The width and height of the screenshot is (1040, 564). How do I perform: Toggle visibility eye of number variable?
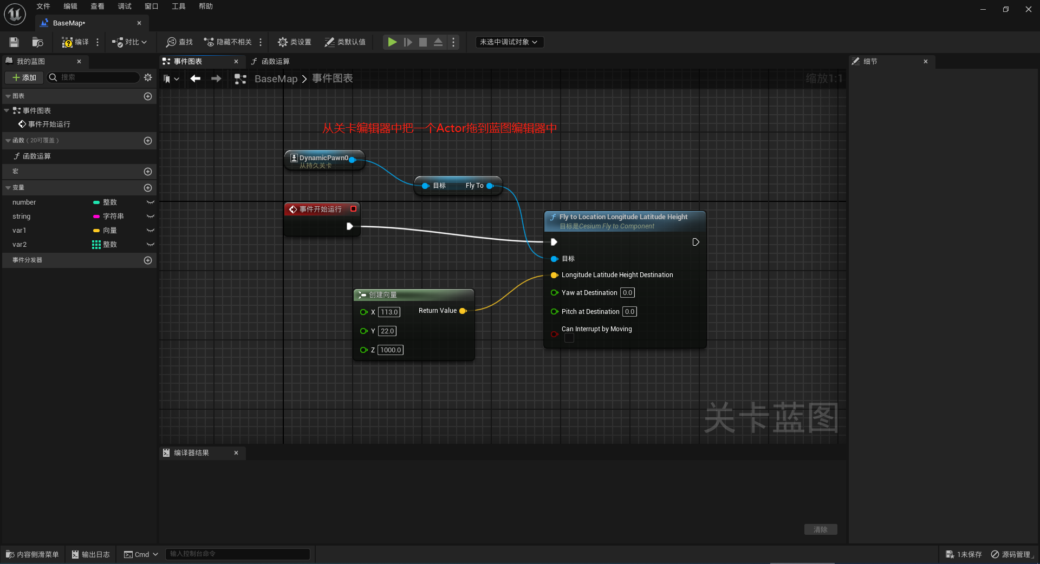[150, 202]
